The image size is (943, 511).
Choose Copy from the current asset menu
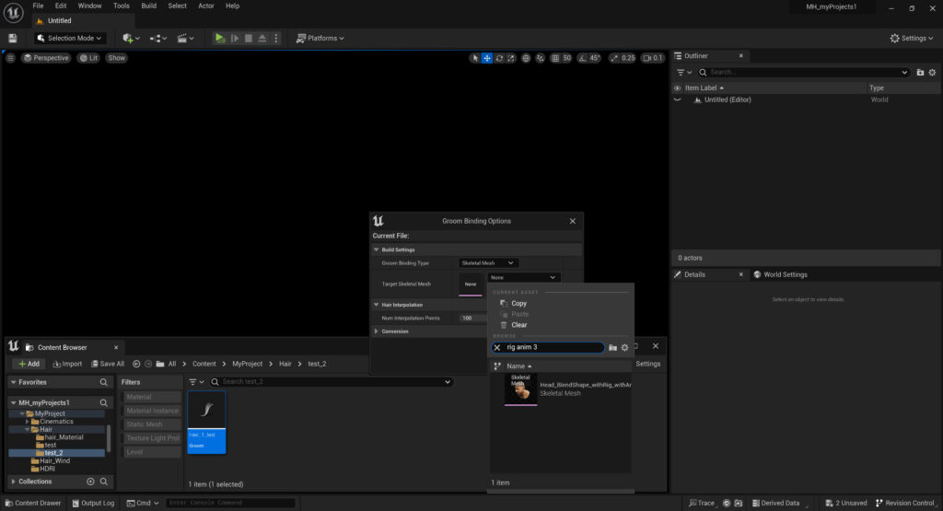pos(518,303)
